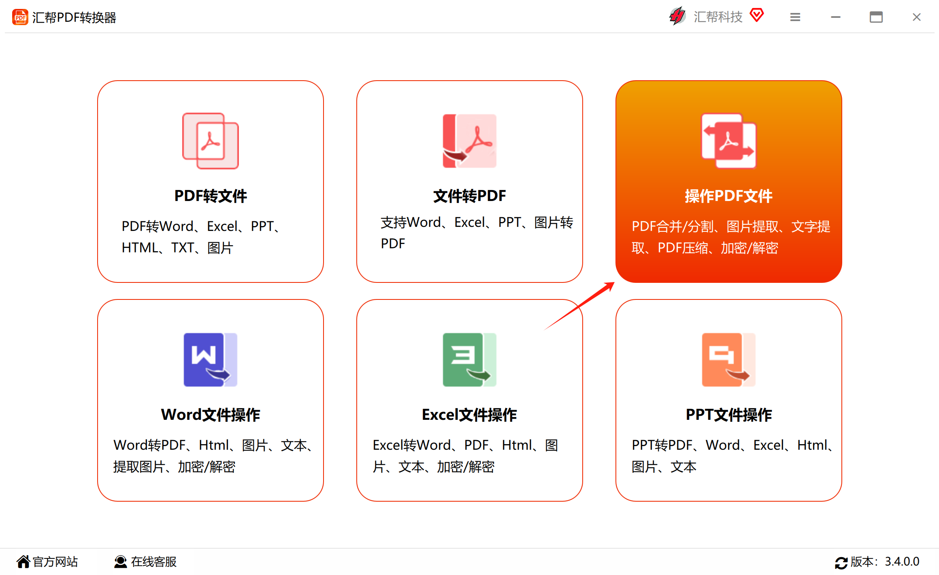Image resolution: width=939 pixels, height=575 pixels.
Task: Click the customer service headset icon
Action: pos(120,562)
